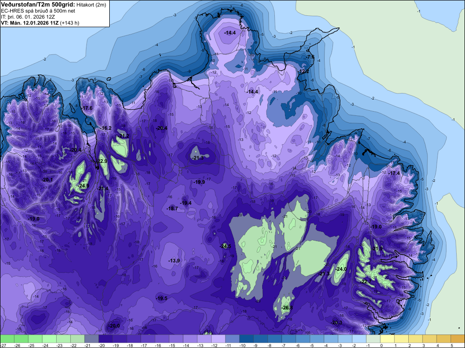Click the legend swatch labeled -6
The width and height of the screenshot is (465, 348).
(x=303, y=339)
